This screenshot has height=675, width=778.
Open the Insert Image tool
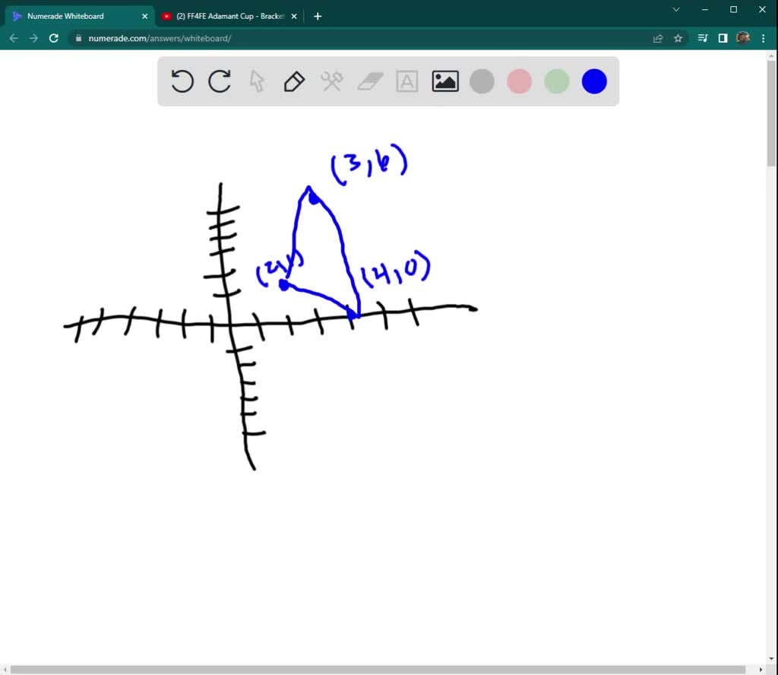coord(445,81)
